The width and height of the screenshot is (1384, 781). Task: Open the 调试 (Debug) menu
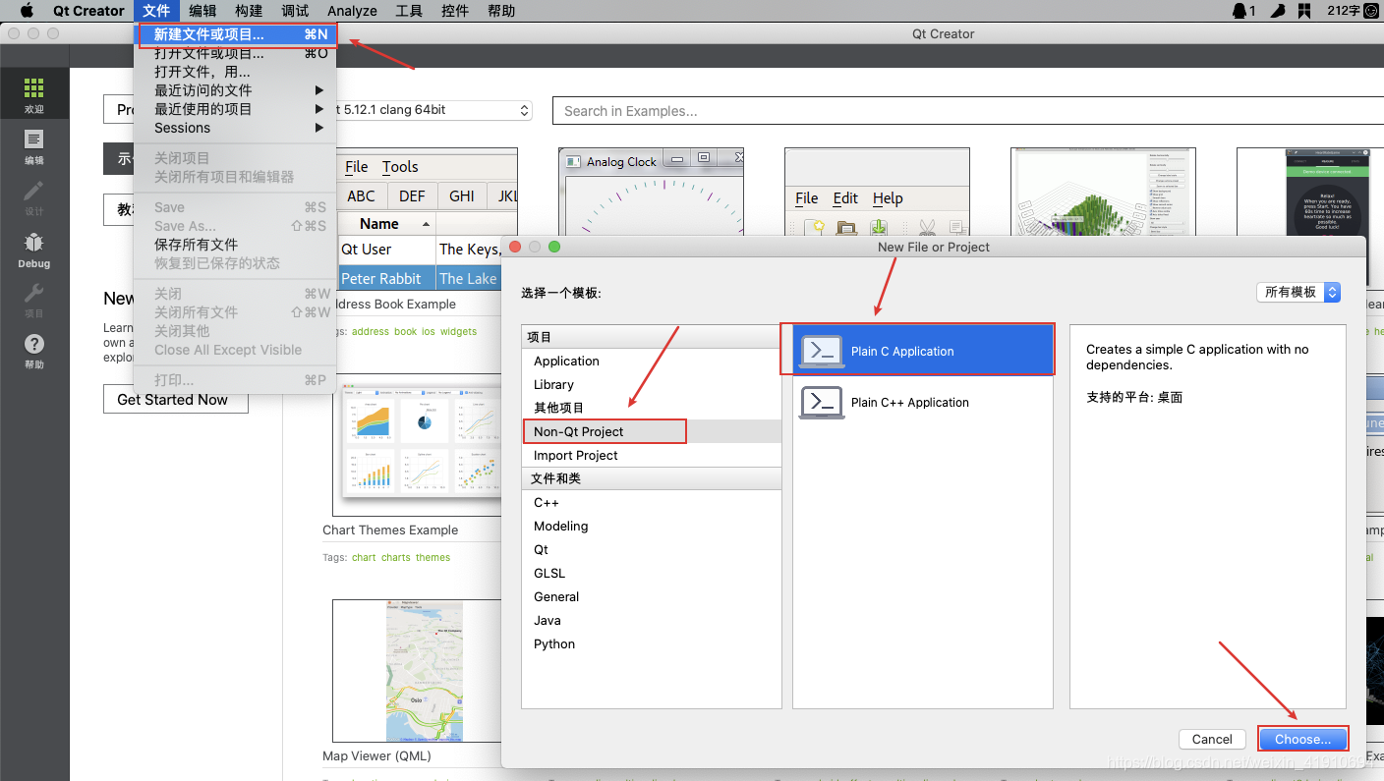coord(295,11)
